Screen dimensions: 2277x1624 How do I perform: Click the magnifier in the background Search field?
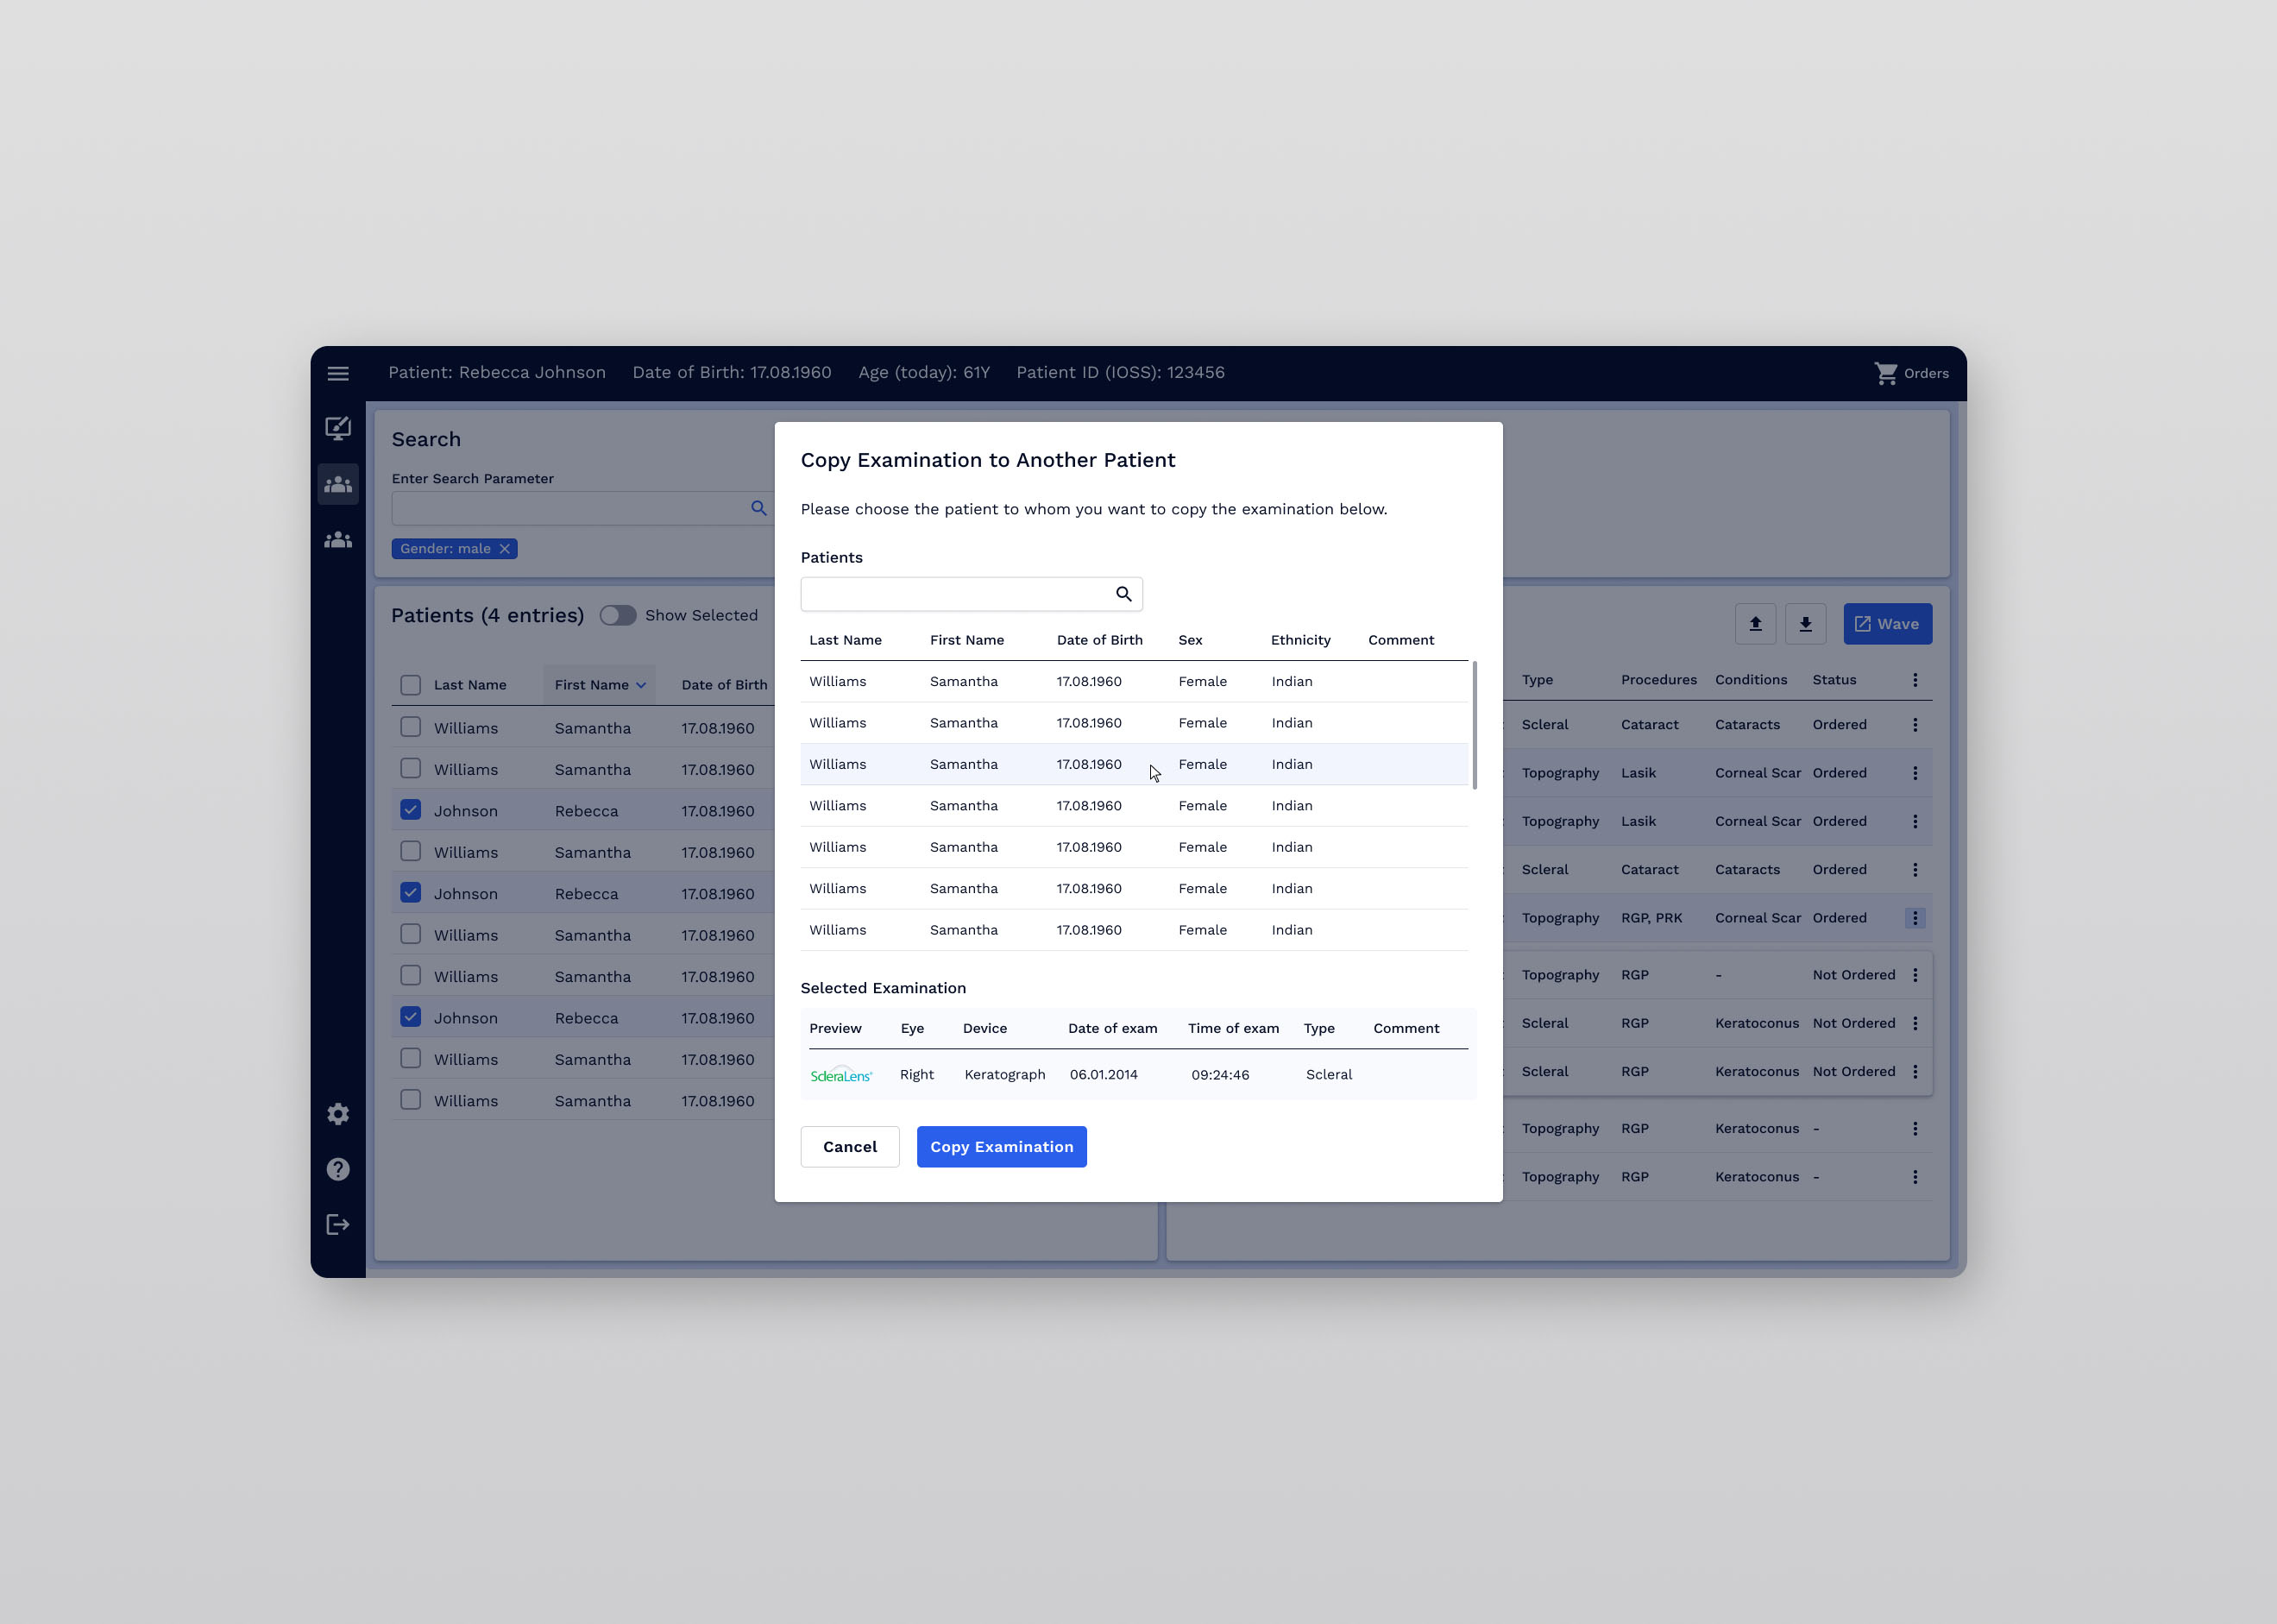759,508
